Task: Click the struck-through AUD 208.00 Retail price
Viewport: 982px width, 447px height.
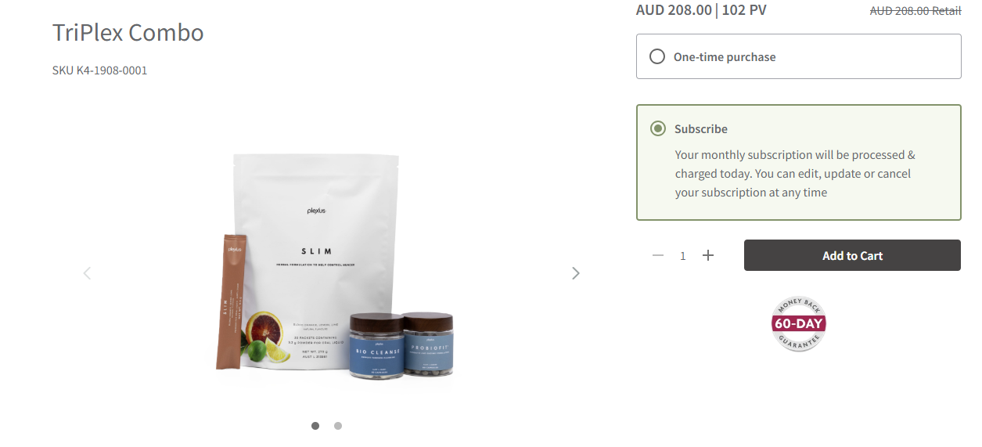Action: tap(915, 11)
